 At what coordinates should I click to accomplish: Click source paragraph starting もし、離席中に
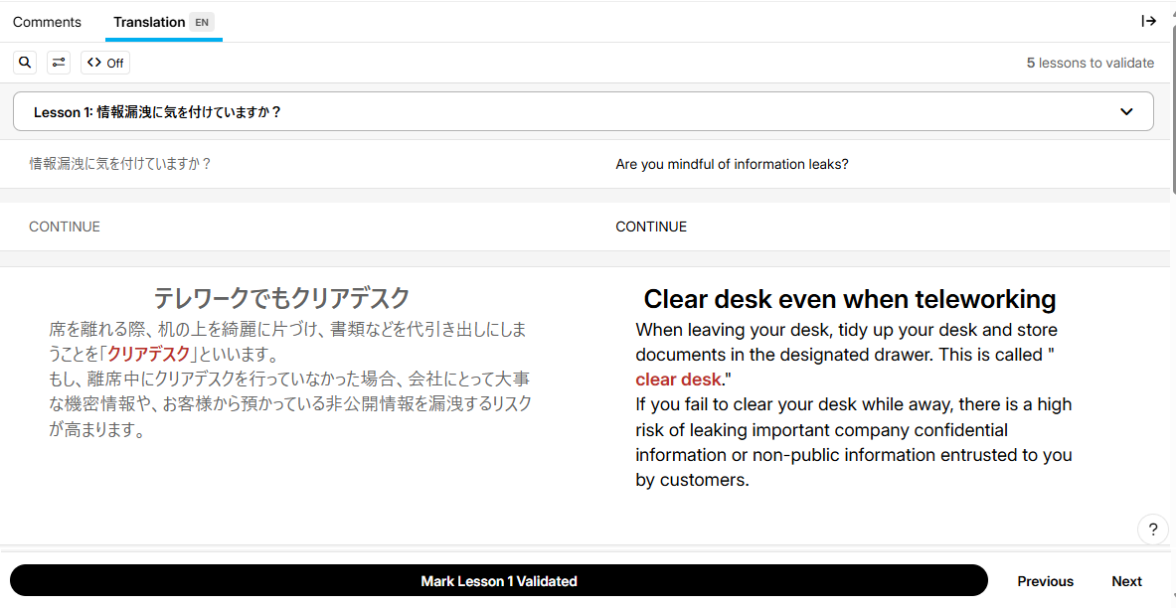point(290,404)
